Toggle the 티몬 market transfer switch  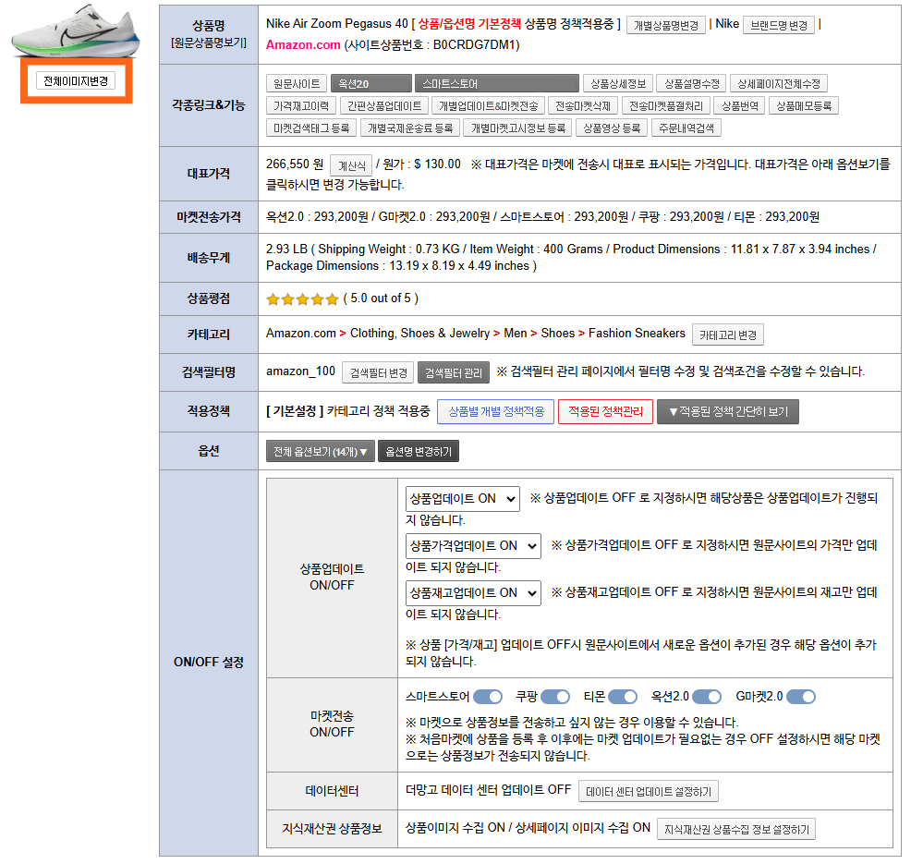coord(623,696)
